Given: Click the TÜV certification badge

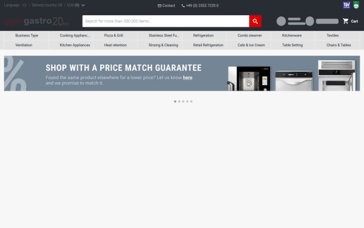Looking at the screenshot, I should (x=346, y=5).
